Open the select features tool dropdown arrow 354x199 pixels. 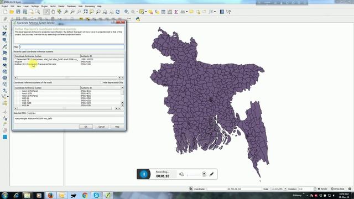(x=146, y=12)
